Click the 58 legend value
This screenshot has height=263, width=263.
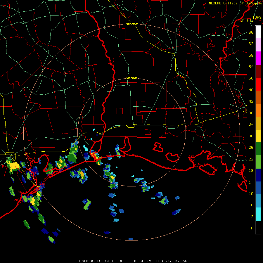tap(251, 55)
